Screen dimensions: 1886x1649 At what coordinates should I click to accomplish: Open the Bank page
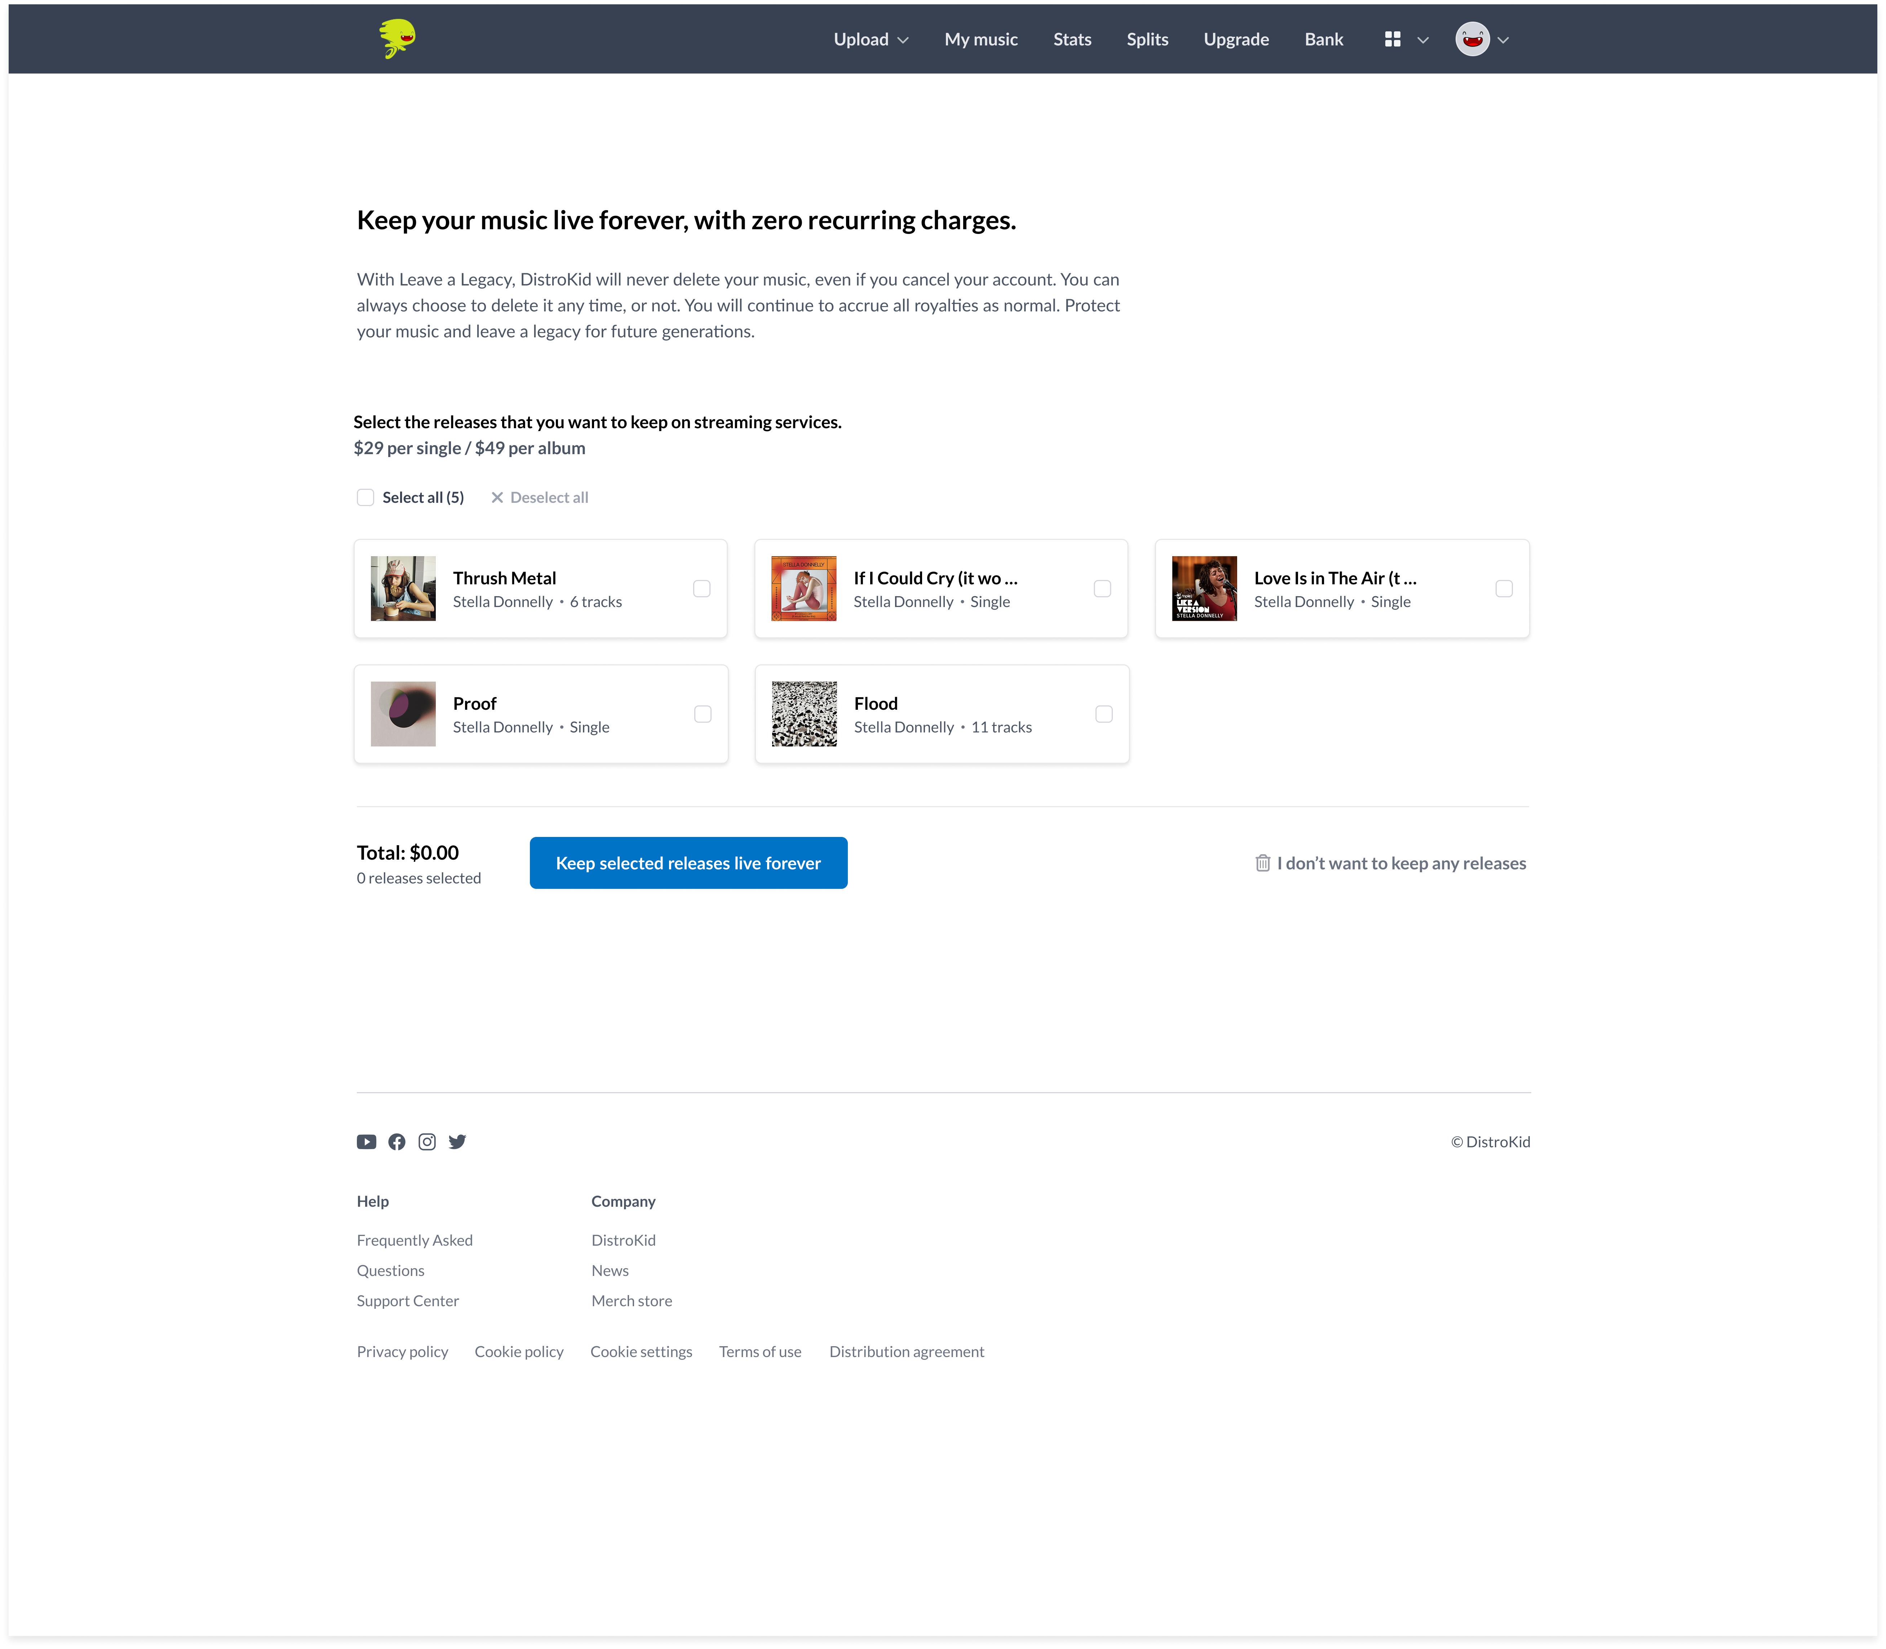click(x=1324, y=40)
